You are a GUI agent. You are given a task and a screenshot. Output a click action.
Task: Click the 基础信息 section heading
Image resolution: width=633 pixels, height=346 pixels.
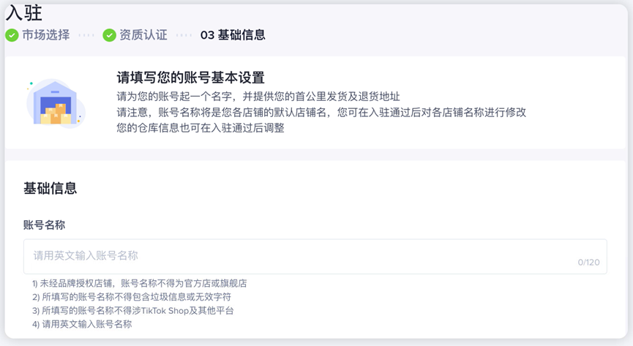[50, 188]
